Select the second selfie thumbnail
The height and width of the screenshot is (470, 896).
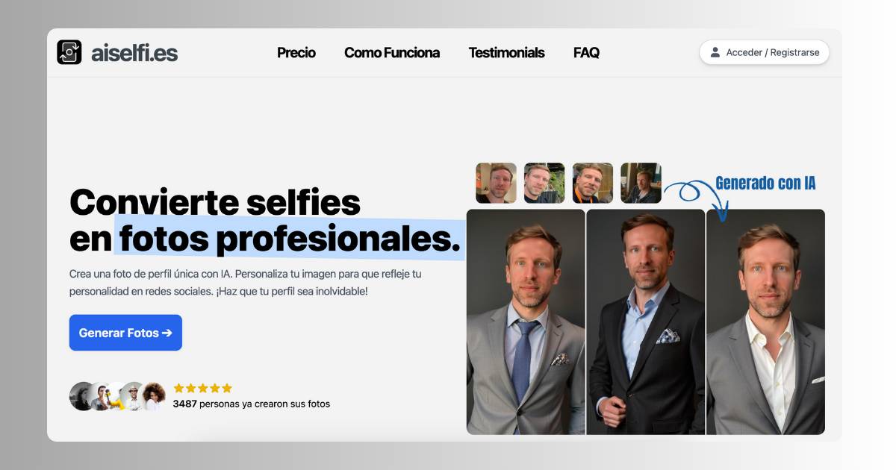click(x=544, y=183)
